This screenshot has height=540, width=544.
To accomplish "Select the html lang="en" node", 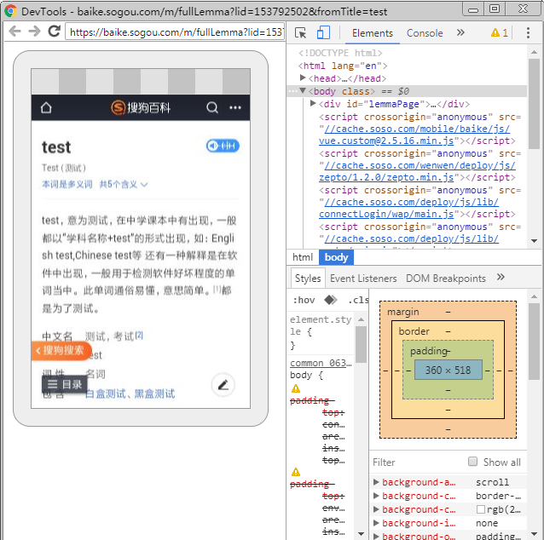I will (x=343, y=66).
